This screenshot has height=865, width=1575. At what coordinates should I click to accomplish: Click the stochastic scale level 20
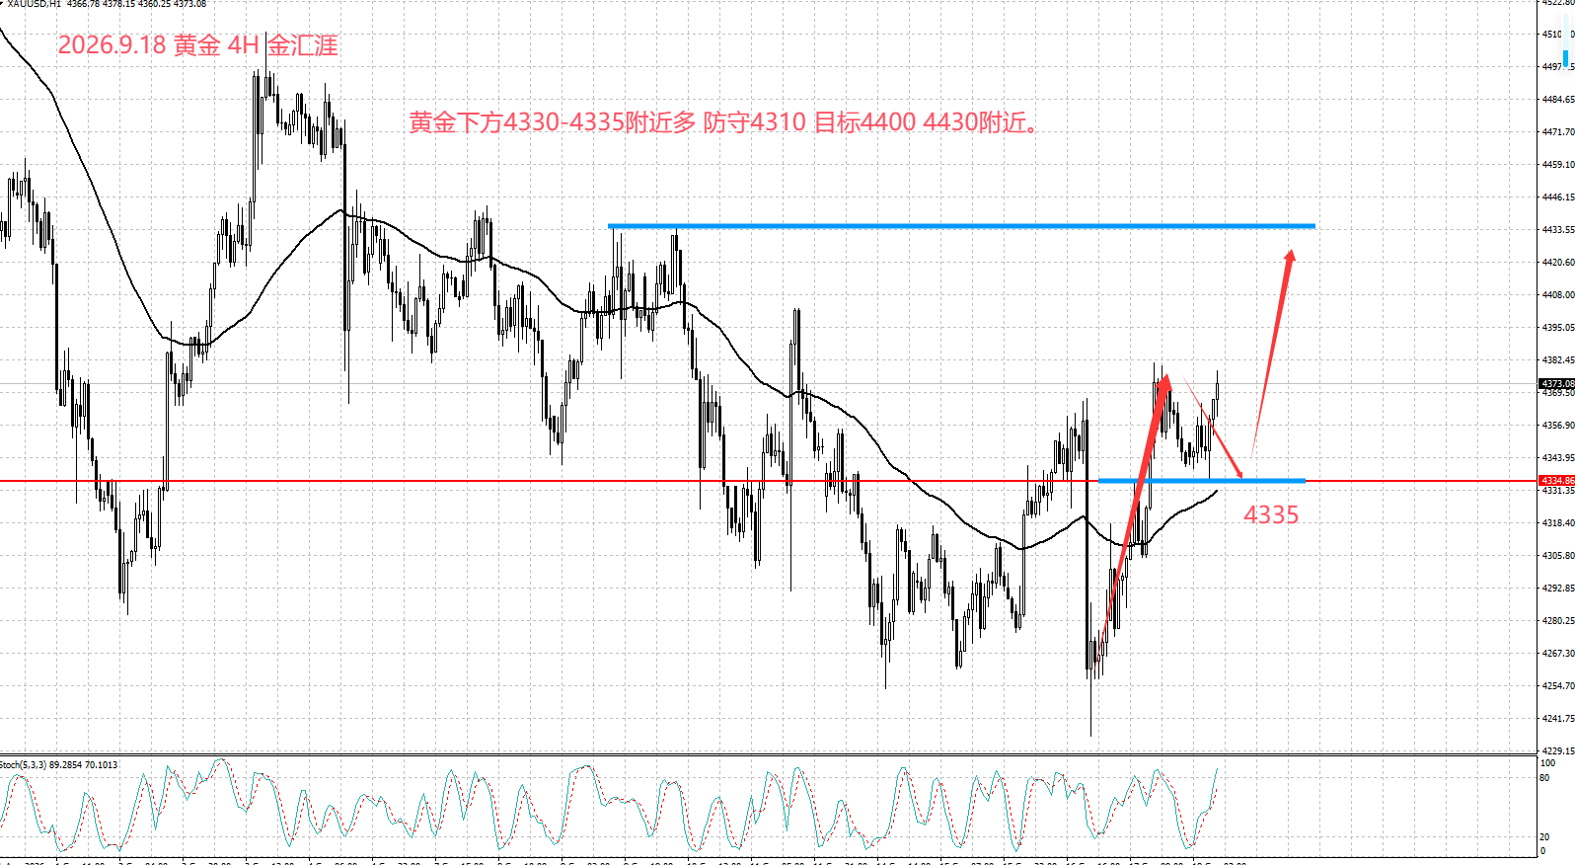(1544, 837)
